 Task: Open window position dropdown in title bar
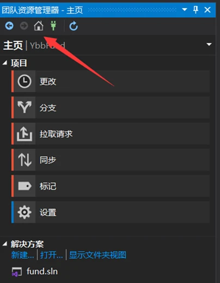pos(185,9)
